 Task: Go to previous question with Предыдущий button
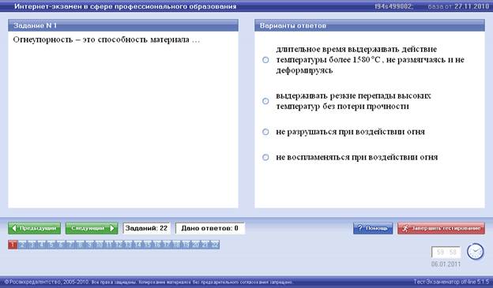coord(35,228)
